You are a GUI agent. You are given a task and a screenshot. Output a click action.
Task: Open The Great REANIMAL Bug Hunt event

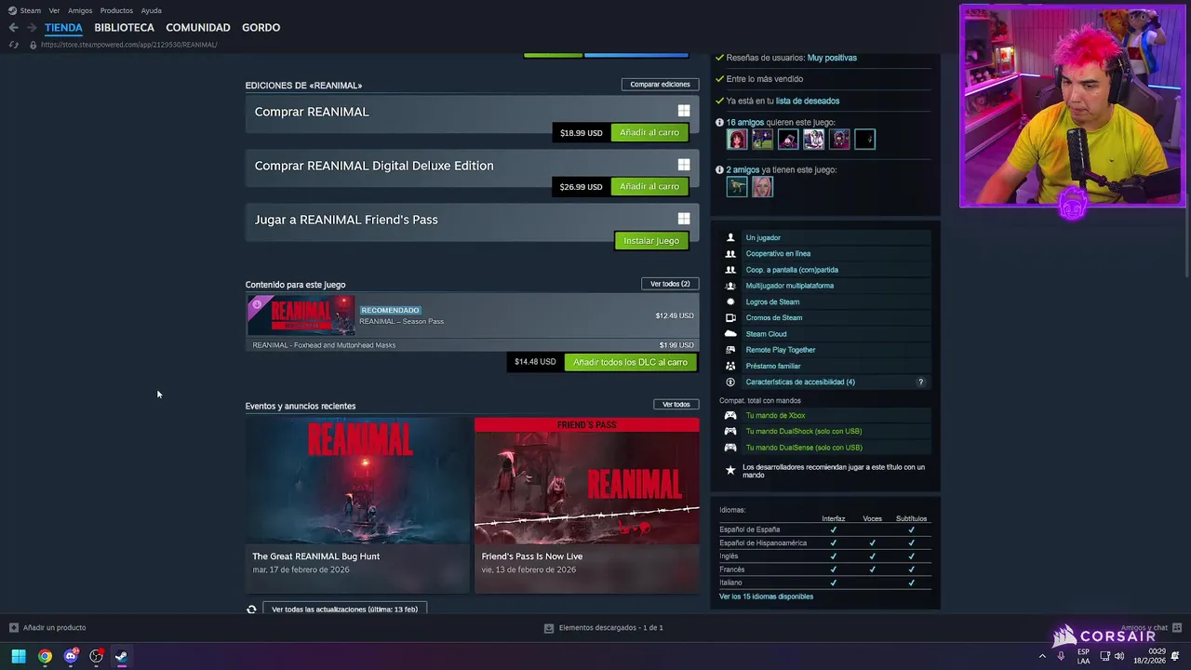[x=358, y=505]
